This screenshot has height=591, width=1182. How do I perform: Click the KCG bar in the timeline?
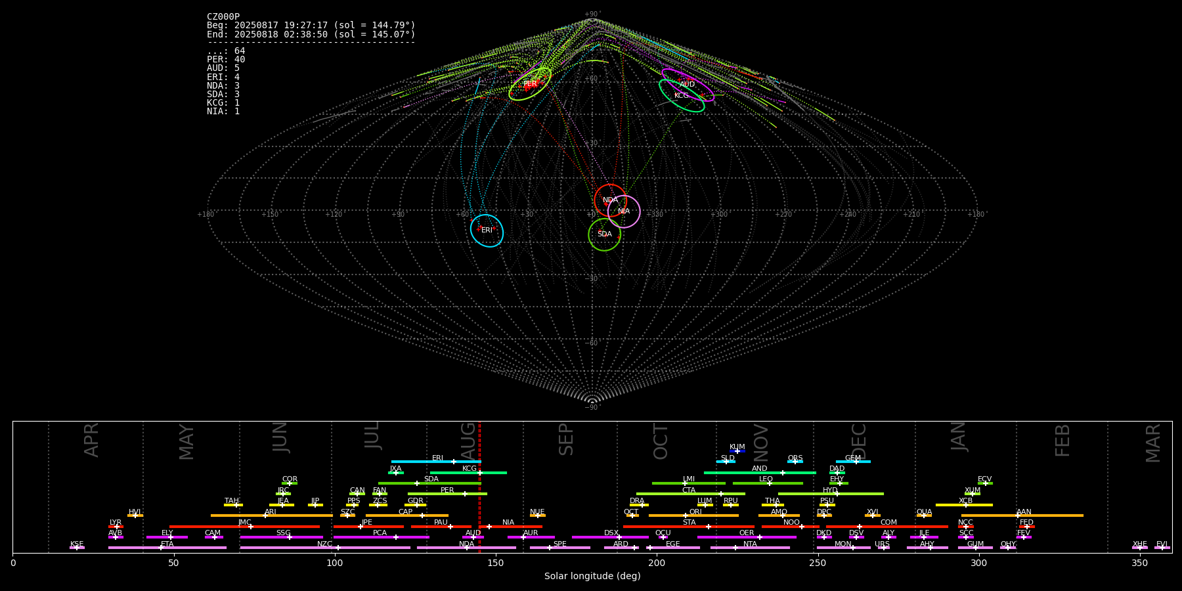click(x=468, y=473)
